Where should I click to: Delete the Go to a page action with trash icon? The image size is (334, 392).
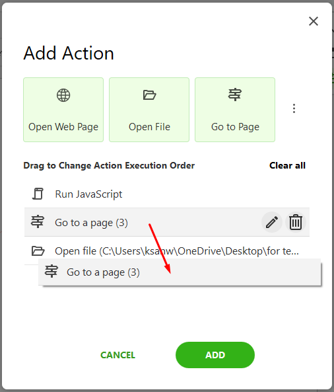pos(296,222)
